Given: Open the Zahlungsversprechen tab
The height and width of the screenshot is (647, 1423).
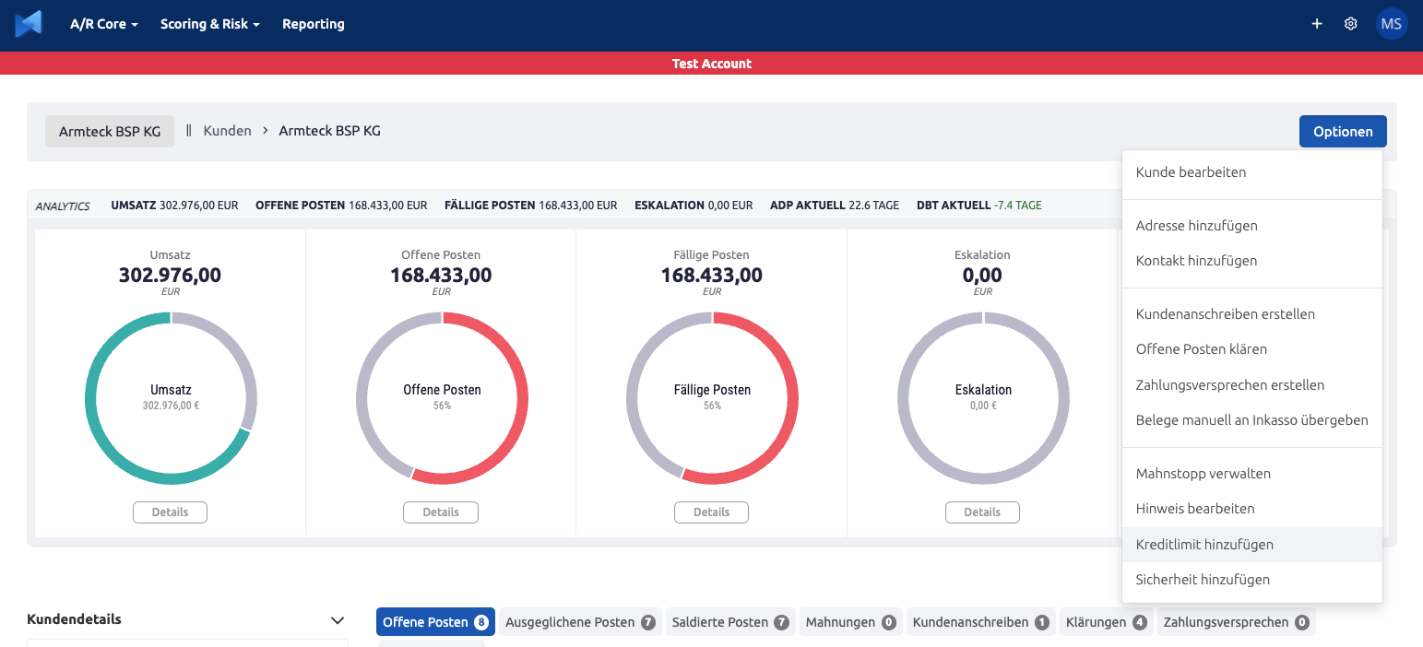Looking at the screenshot, I should (x=1237, y=622).
